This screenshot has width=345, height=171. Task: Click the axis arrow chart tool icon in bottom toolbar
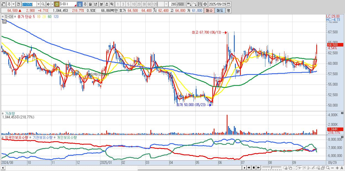(x=300, y=168)
